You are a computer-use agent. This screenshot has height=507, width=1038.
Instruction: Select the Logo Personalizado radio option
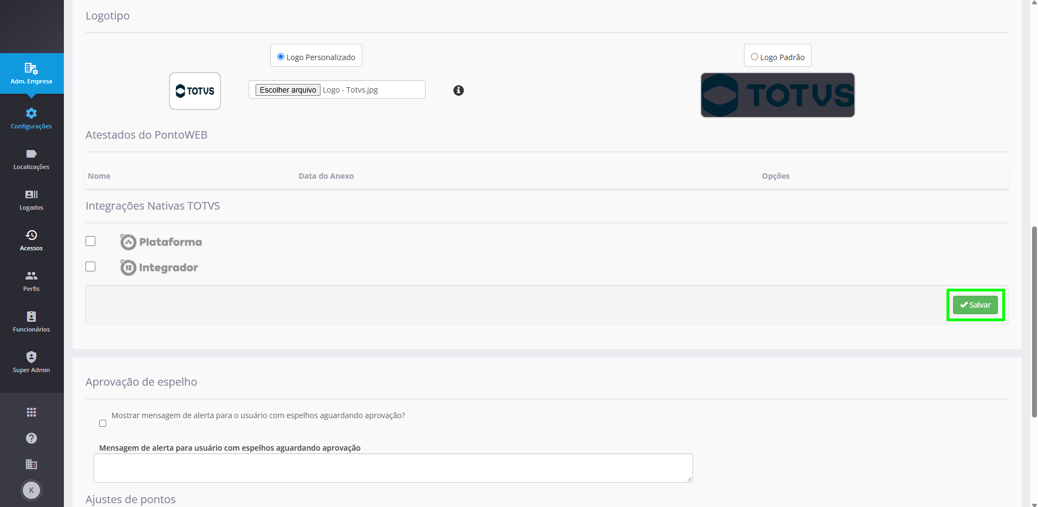click(280, 57)
